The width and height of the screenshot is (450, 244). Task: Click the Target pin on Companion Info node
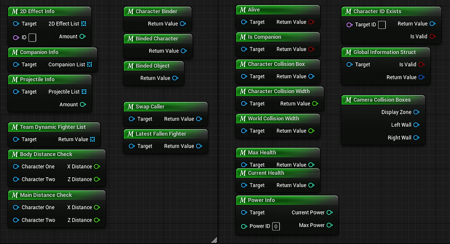[x=16, y=64]
